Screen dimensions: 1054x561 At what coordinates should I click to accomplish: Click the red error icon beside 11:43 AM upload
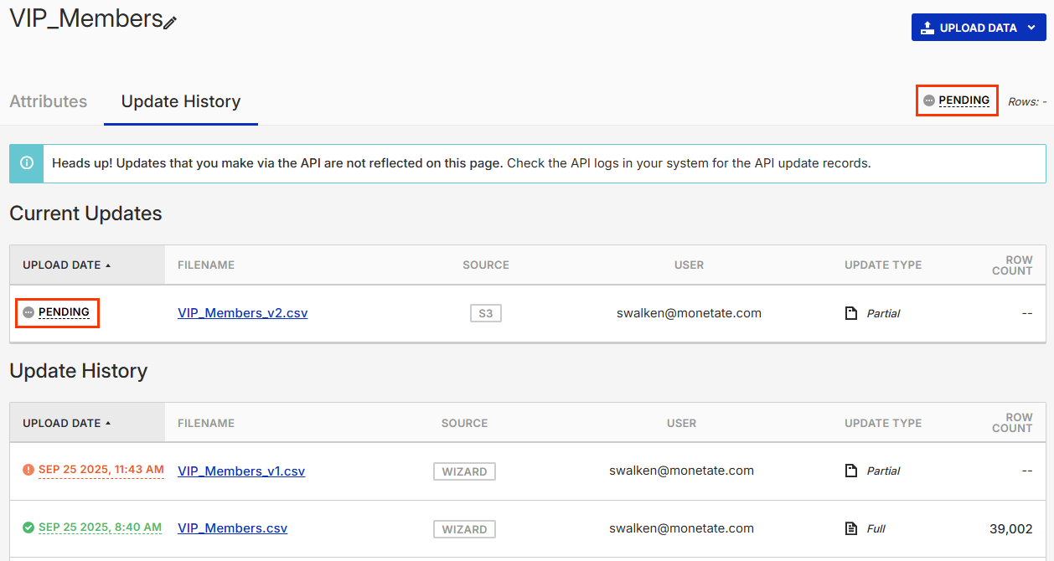click(x=28, y=471)
